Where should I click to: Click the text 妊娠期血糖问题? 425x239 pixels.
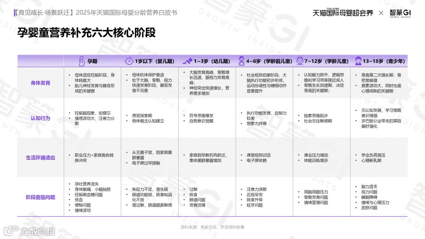pos(89,195)
